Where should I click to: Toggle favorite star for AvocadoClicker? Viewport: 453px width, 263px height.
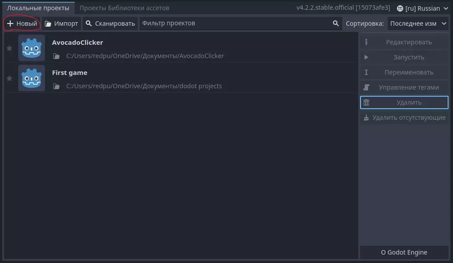click(x=9, y=48)
